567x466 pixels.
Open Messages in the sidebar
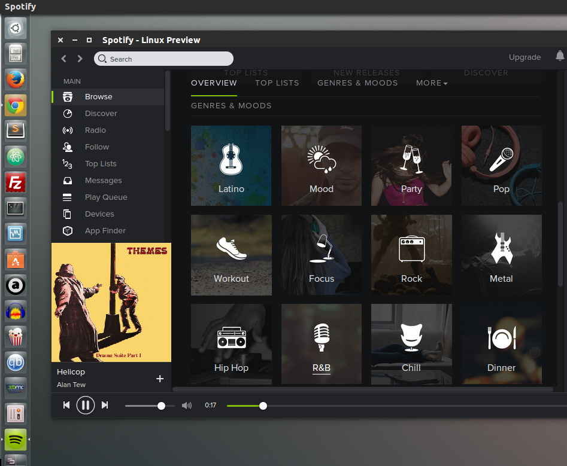click(x=108, y=180)
